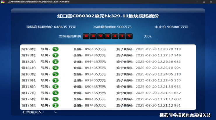216x120 pixels.
Task: Click the bid time 12:21:12 951
Action: tap(169, 105)
